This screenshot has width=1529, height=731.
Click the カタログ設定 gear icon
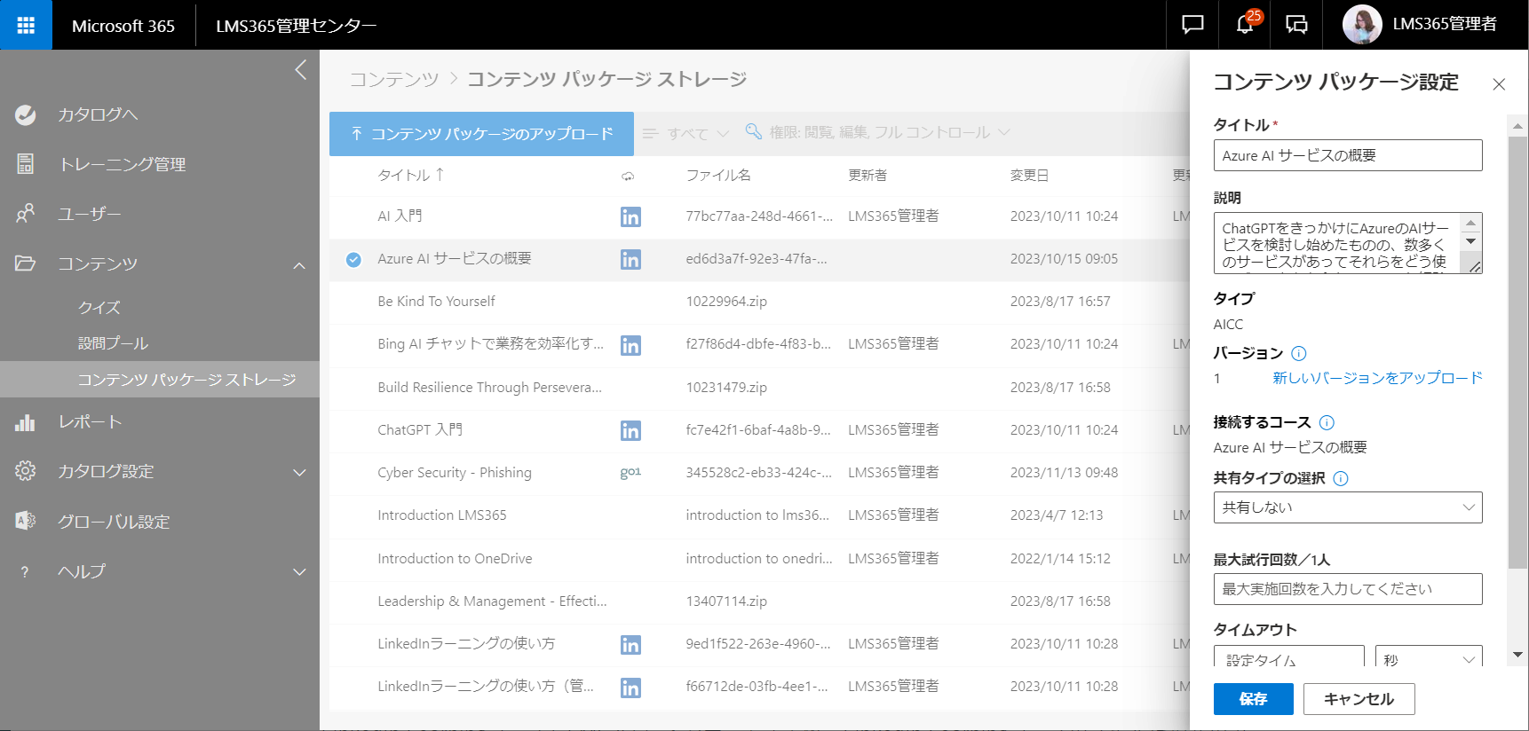(26, 471)
